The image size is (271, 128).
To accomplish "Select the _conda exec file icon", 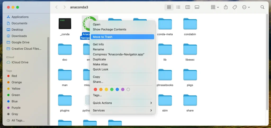I will 65,23.
